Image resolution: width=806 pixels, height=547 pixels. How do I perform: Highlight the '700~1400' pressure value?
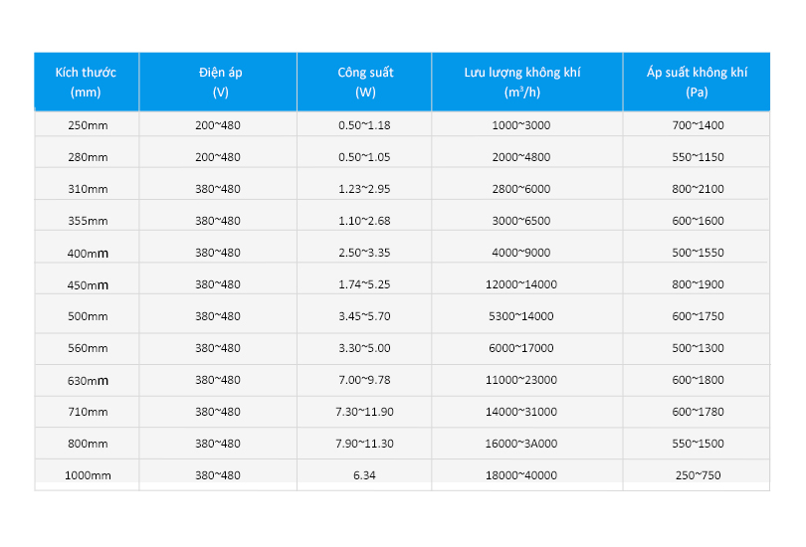coord(699,125)
